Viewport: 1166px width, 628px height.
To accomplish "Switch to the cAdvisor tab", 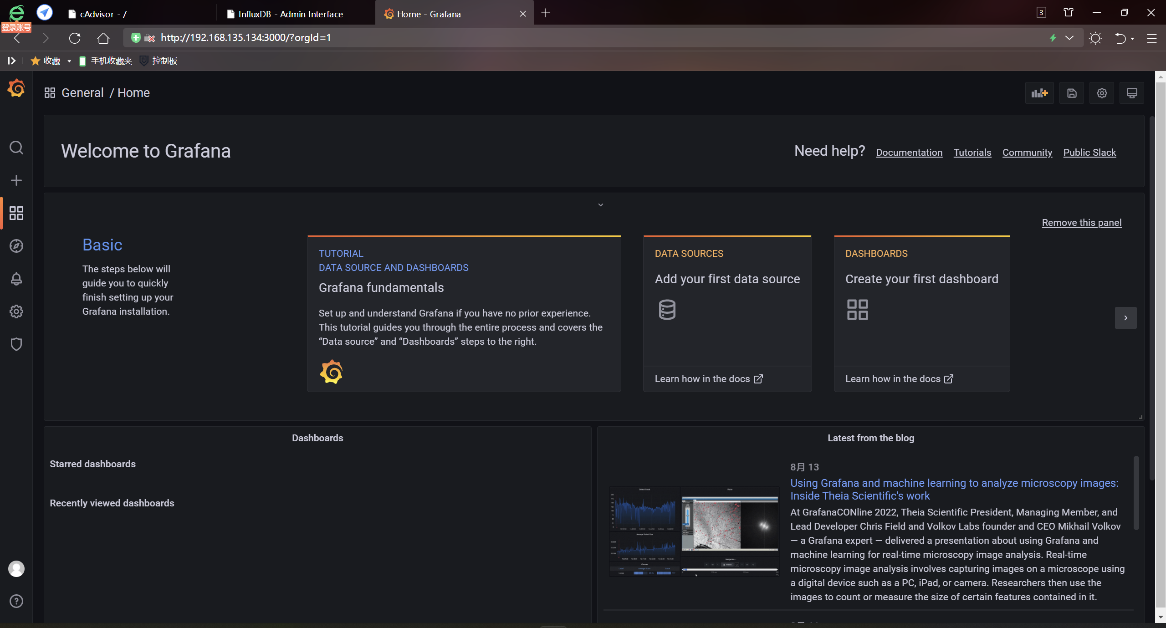I will 137,14.
